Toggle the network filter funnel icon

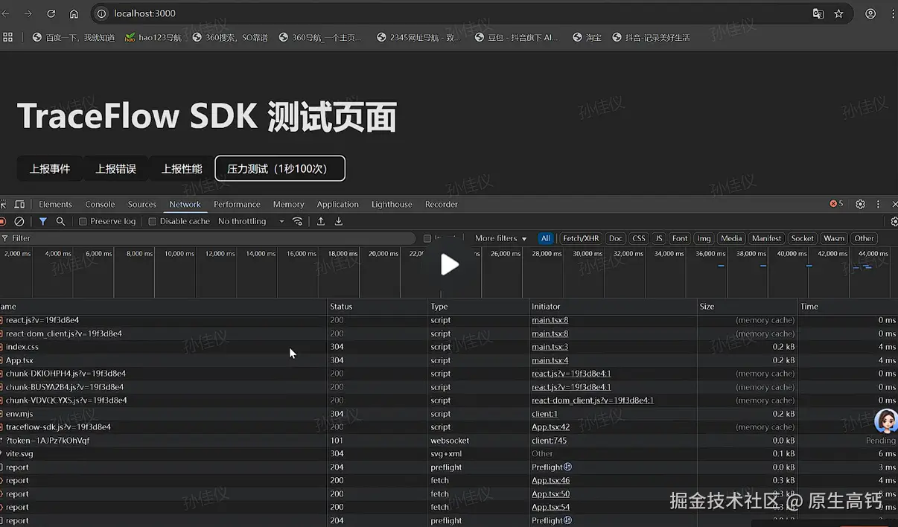click(x=43, y=221)
